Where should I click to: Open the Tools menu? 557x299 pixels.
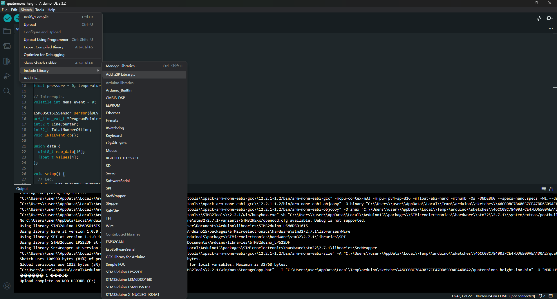39,10
